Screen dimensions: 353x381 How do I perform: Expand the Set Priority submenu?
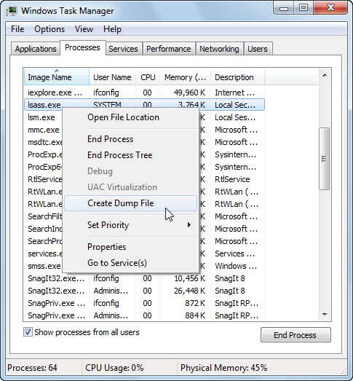point(130,225)
